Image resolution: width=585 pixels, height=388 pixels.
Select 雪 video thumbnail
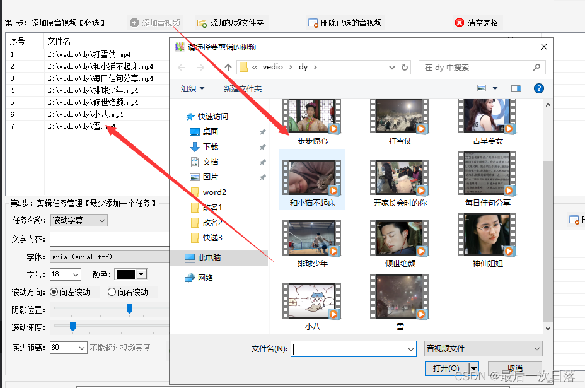[400, 302]
